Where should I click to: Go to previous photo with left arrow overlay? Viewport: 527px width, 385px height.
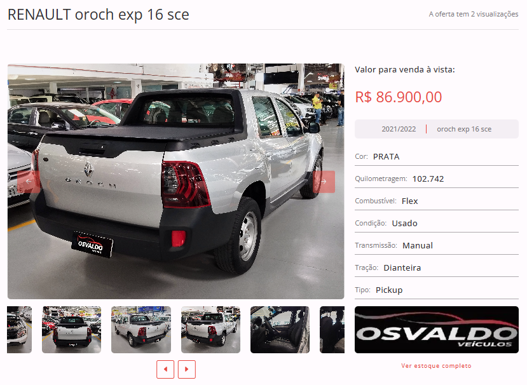29,182
